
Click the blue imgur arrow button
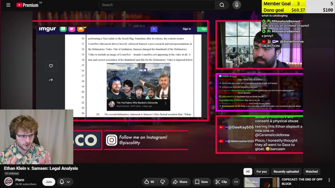[x=154, y=29]
